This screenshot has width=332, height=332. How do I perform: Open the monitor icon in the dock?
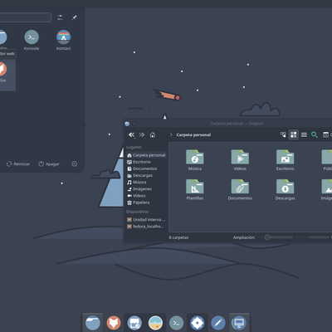239,323
